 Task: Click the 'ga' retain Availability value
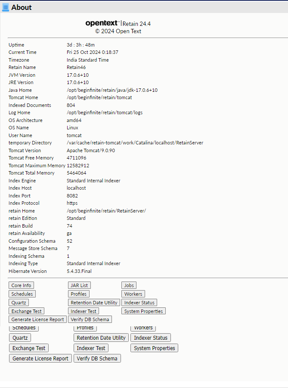coord(69,233)
